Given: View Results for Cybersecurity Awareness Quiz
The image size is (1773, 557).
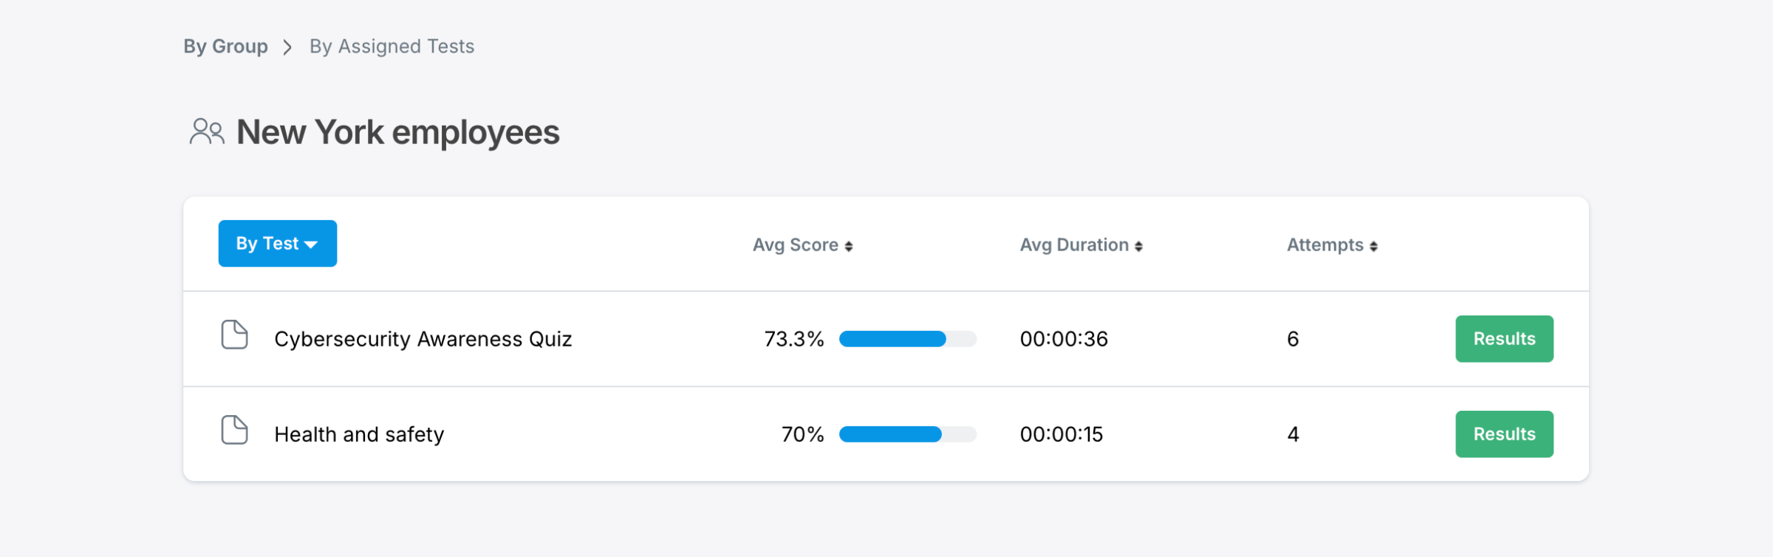Looking at the screenshot, I should coord(1504,338).
